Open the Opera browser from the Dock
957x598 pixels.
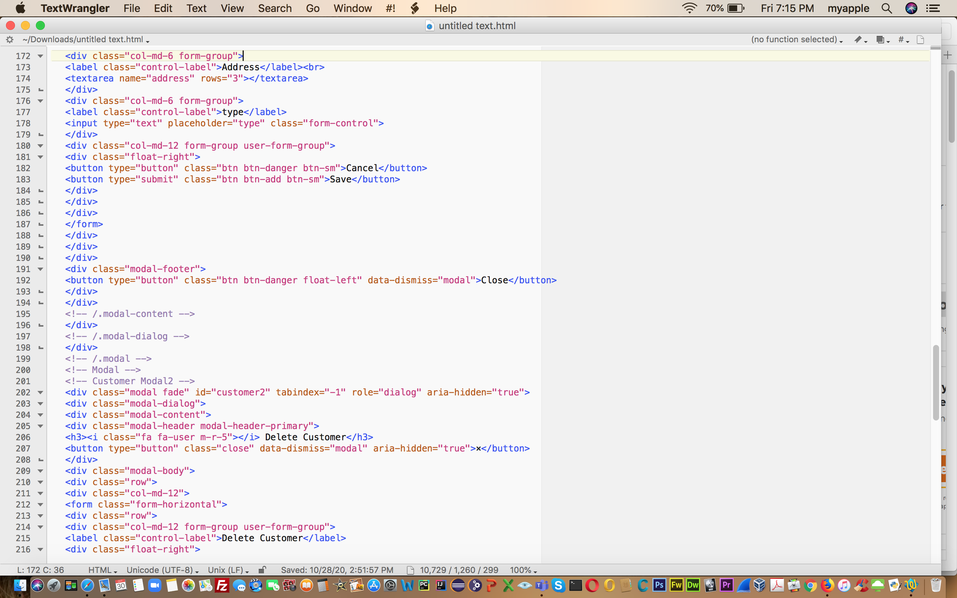click(592, 585)
